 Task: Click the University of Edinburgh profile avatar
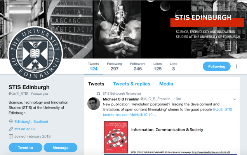point(35,54)
